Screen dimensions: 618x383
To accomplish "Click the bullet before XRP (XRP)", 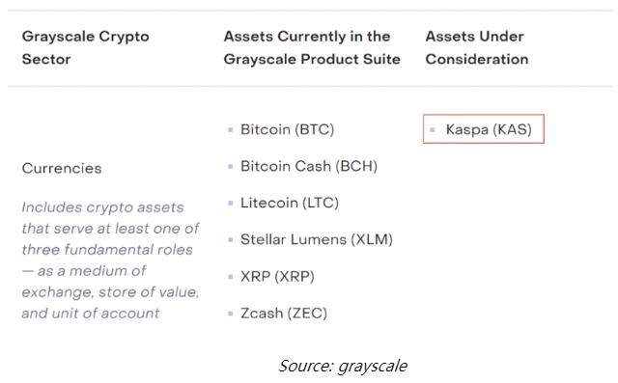I will click(x=231, y=277).
